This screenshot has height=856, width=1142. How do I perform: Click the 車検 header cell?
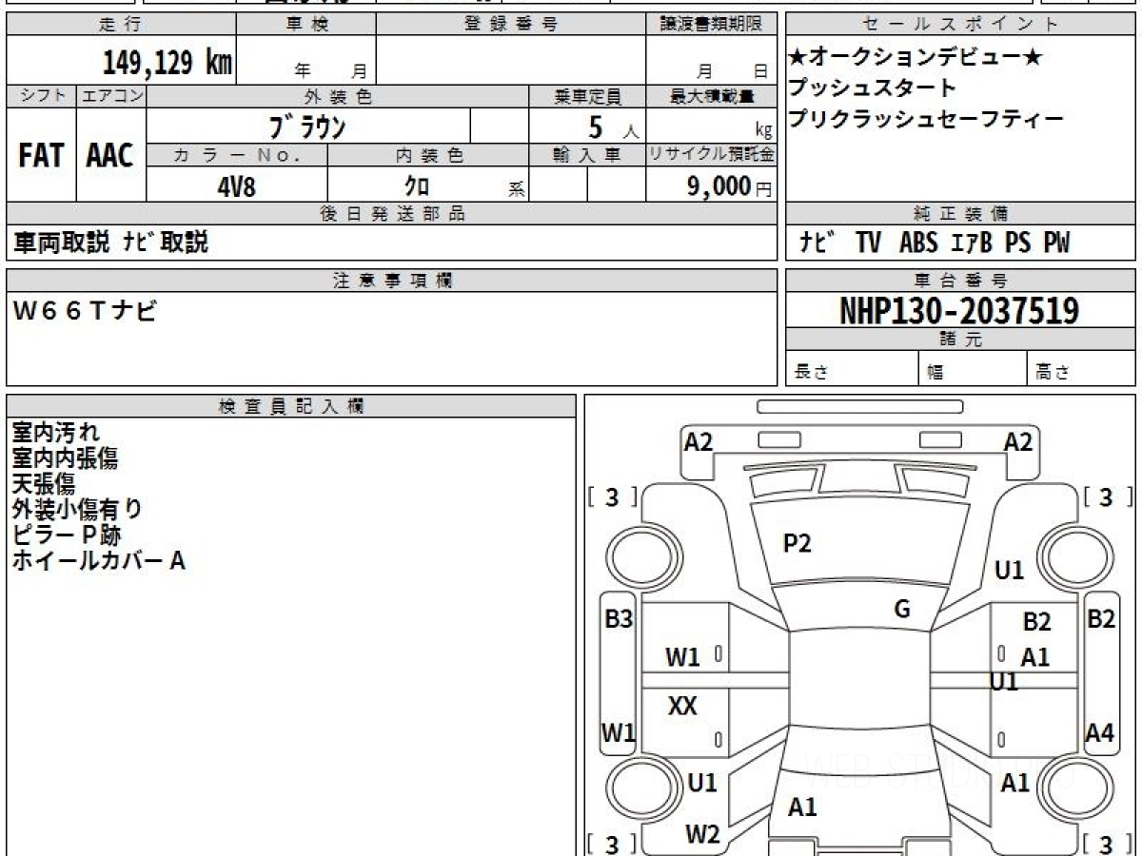pos(305,24)
